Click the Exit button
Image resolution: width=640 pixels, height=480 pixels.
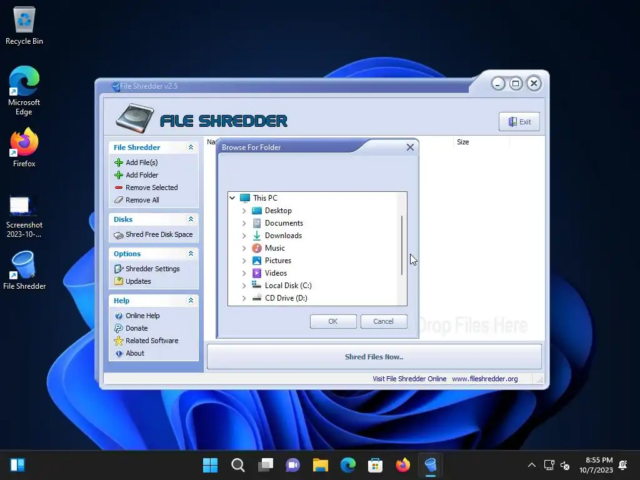coord(519,122)
